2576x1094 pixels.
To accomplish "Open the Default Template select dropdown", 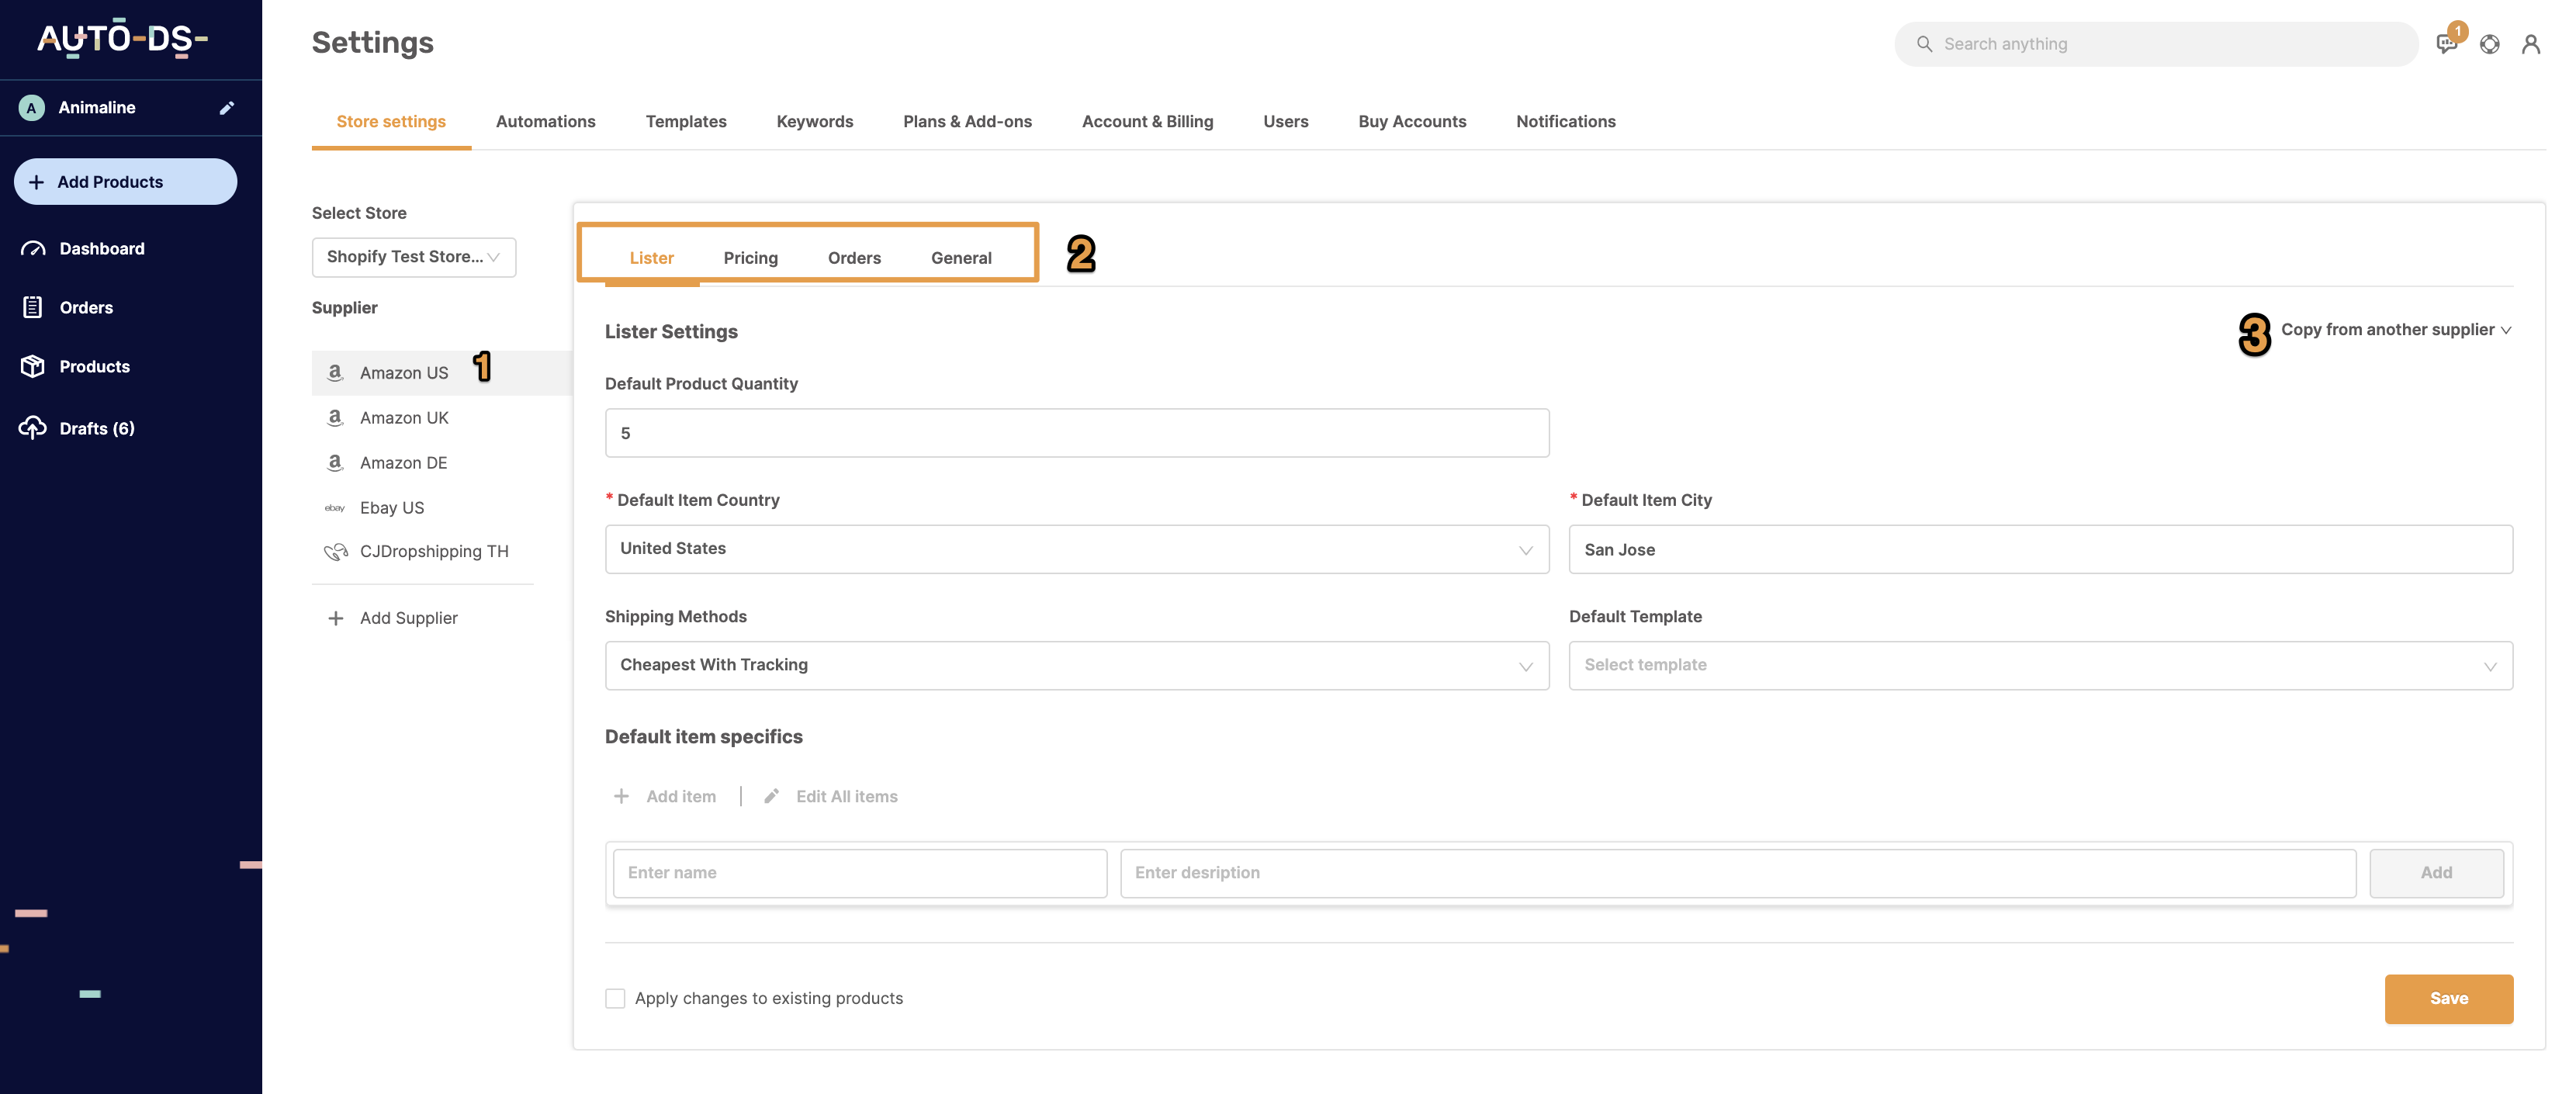I will (2040, 665).
